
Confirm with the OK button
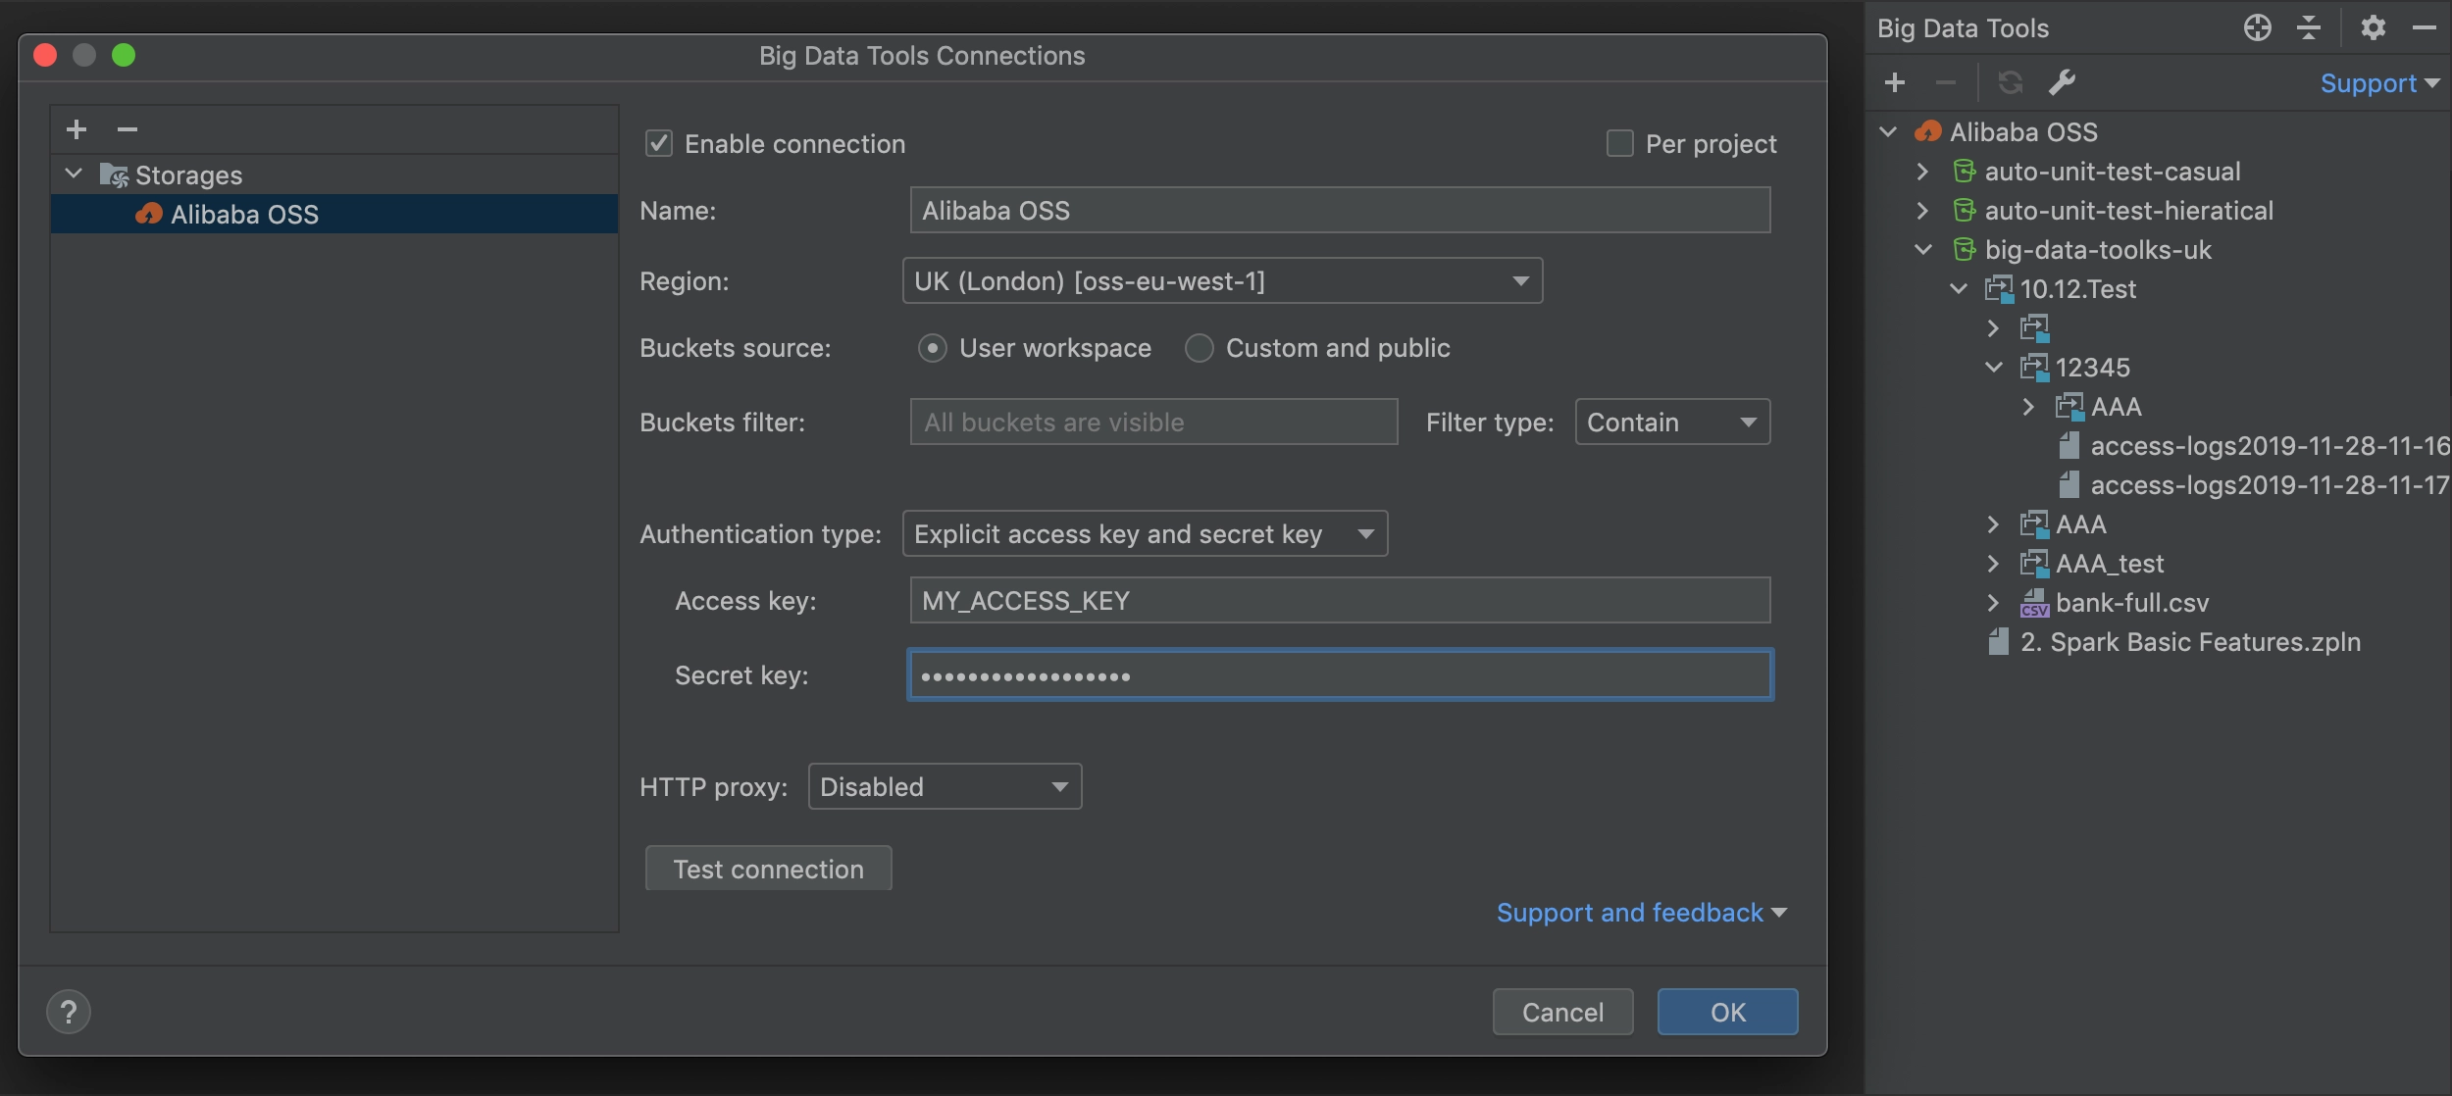pyautogui.click(x=1727, y=1012)
